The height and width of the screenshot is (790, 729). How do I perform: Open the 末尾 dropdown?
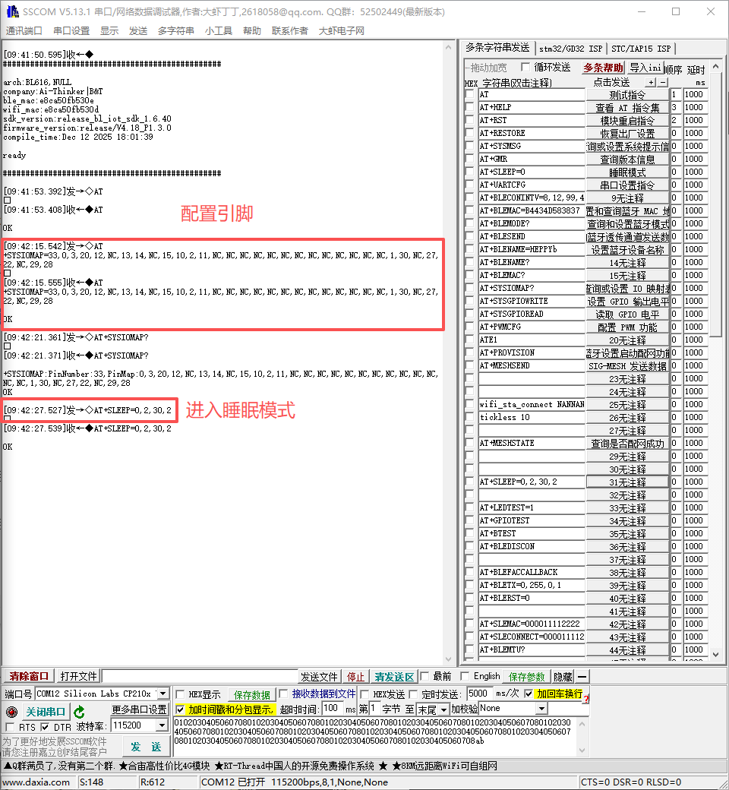443,709
